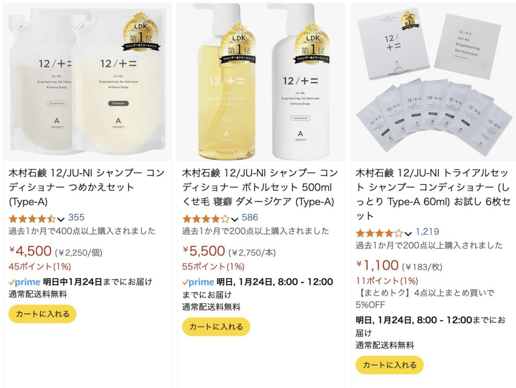Expand rating dropdown arrow for bottle set

(234, 219)
